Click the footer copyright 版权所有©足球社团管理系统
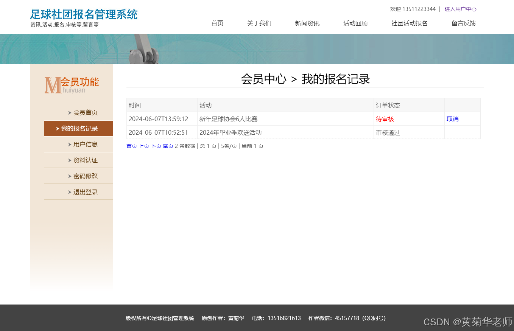 pyautogui.click(x=160, y=318)
